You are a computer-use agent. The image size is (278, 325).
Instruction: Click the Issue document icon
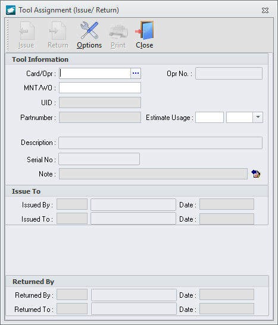(27, 31)
